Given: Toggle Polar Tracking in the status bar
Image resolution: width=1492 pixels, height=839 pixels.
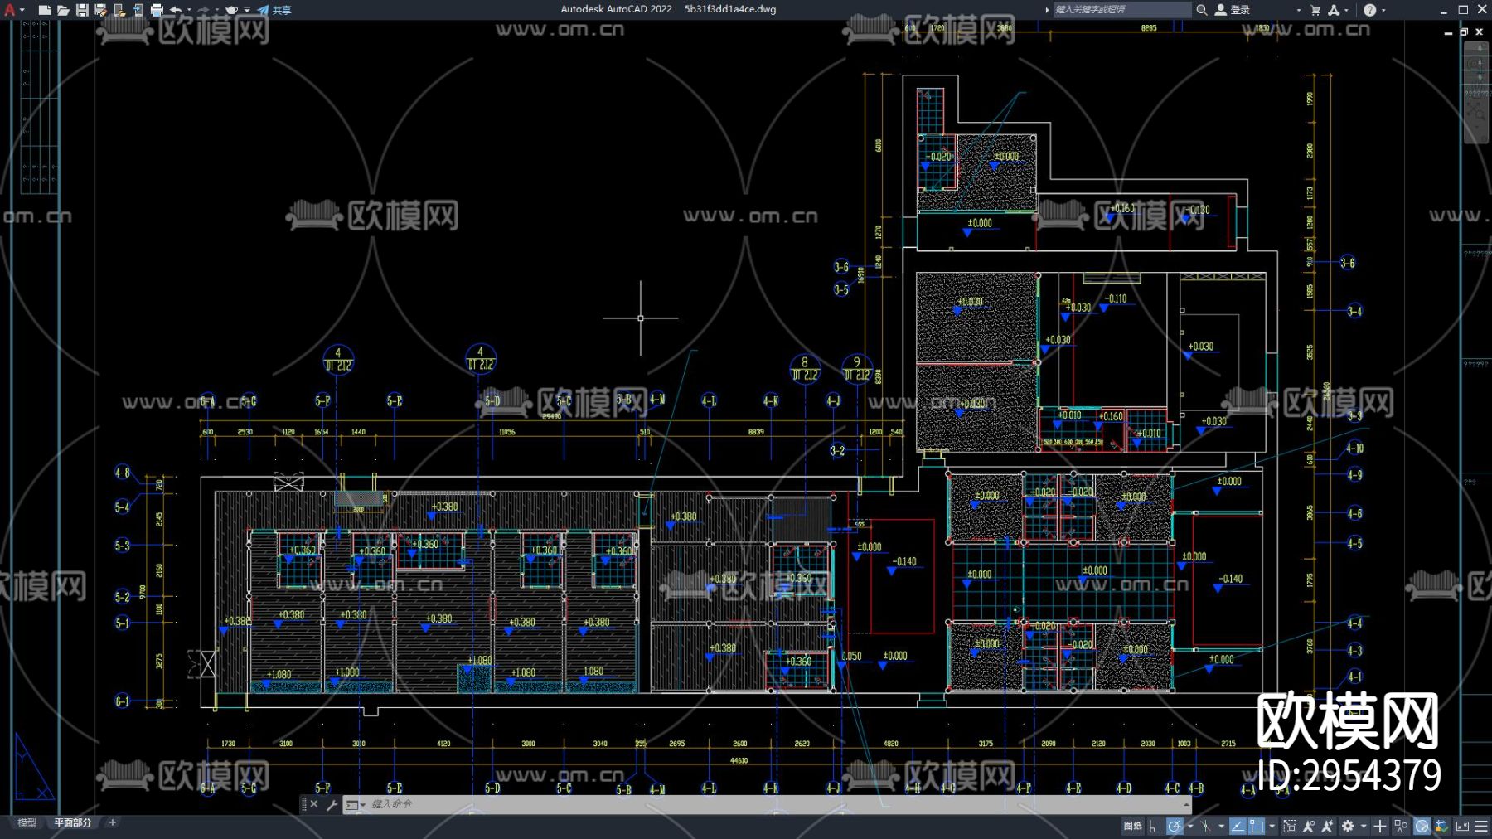Looking at the screenshot, I should 1175,826.
